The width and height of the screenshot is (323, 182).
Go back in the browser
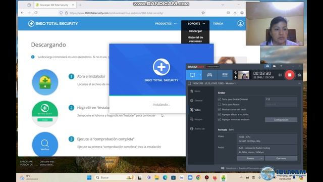(x=22, y=13)
